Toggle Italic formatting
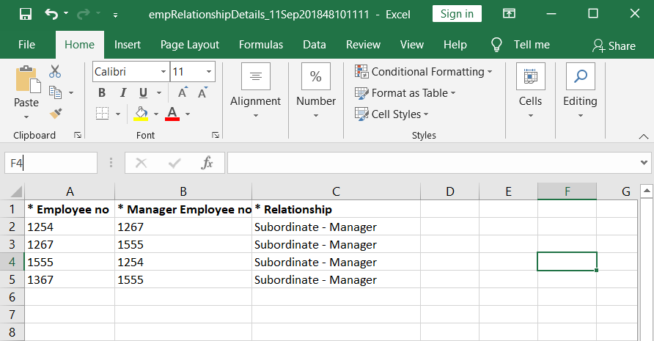This screenshot has width=654, height=341. (122, 92)
